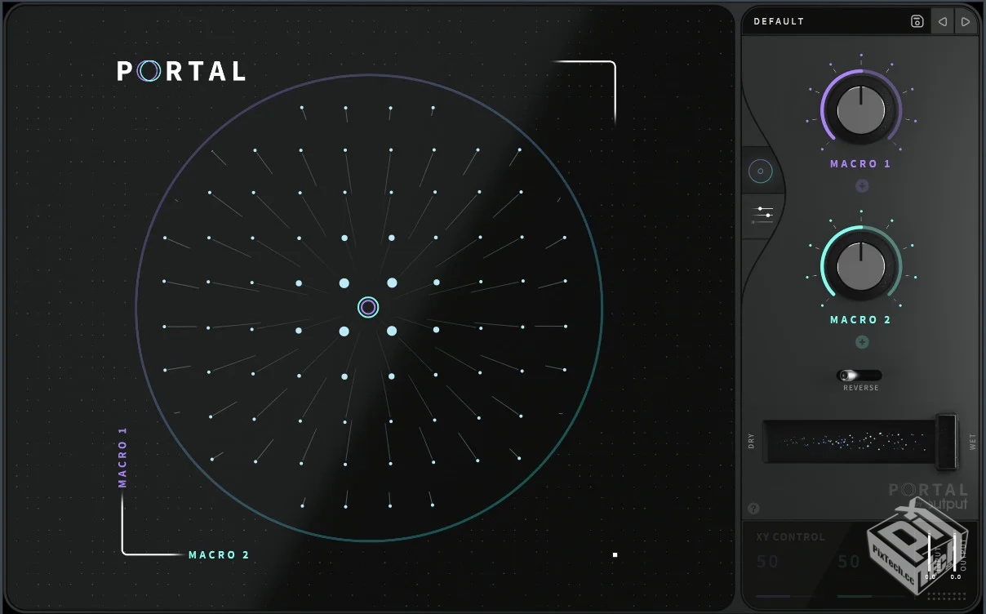Click the plus icon below Macro 1
Viewport: 986px width, 614px height.
(861, 185)
